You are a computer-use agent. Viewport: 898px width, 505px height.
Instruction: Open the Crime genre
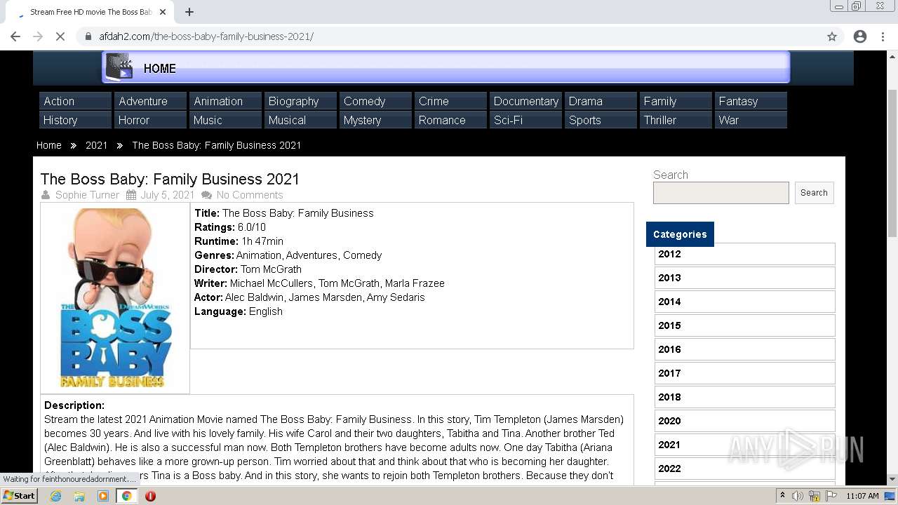[450, 101]
